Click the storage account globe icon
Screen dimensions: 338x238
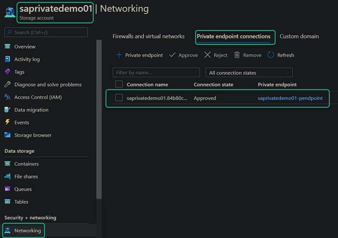(10, 12)
